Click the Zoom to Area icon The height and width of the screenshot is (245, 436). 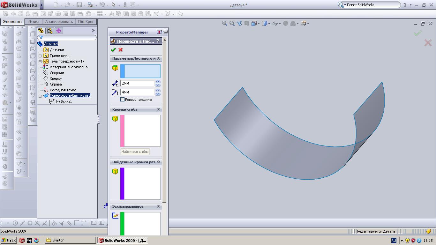click(232, 23)
